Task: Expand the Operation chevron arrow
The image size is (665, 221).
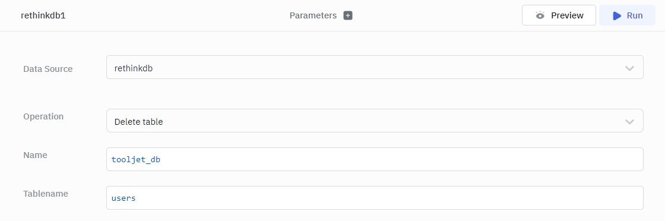Action: pyautogui.click(x=629, y=122)
